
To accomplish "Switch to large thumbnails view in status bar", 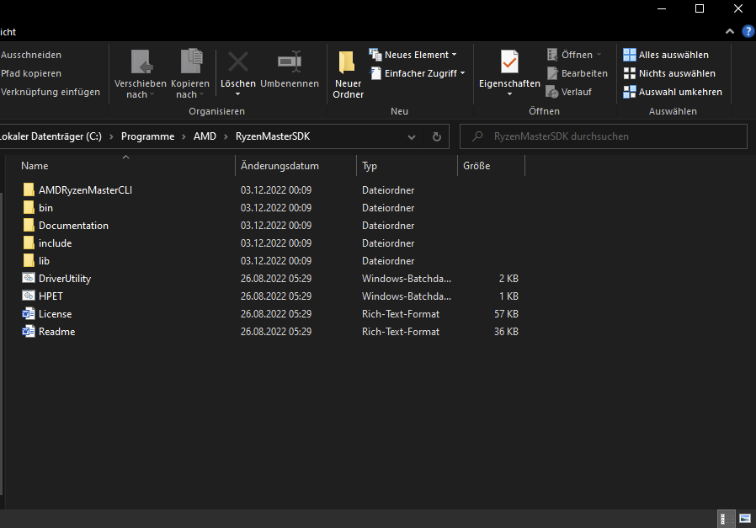I will (745, 519).
